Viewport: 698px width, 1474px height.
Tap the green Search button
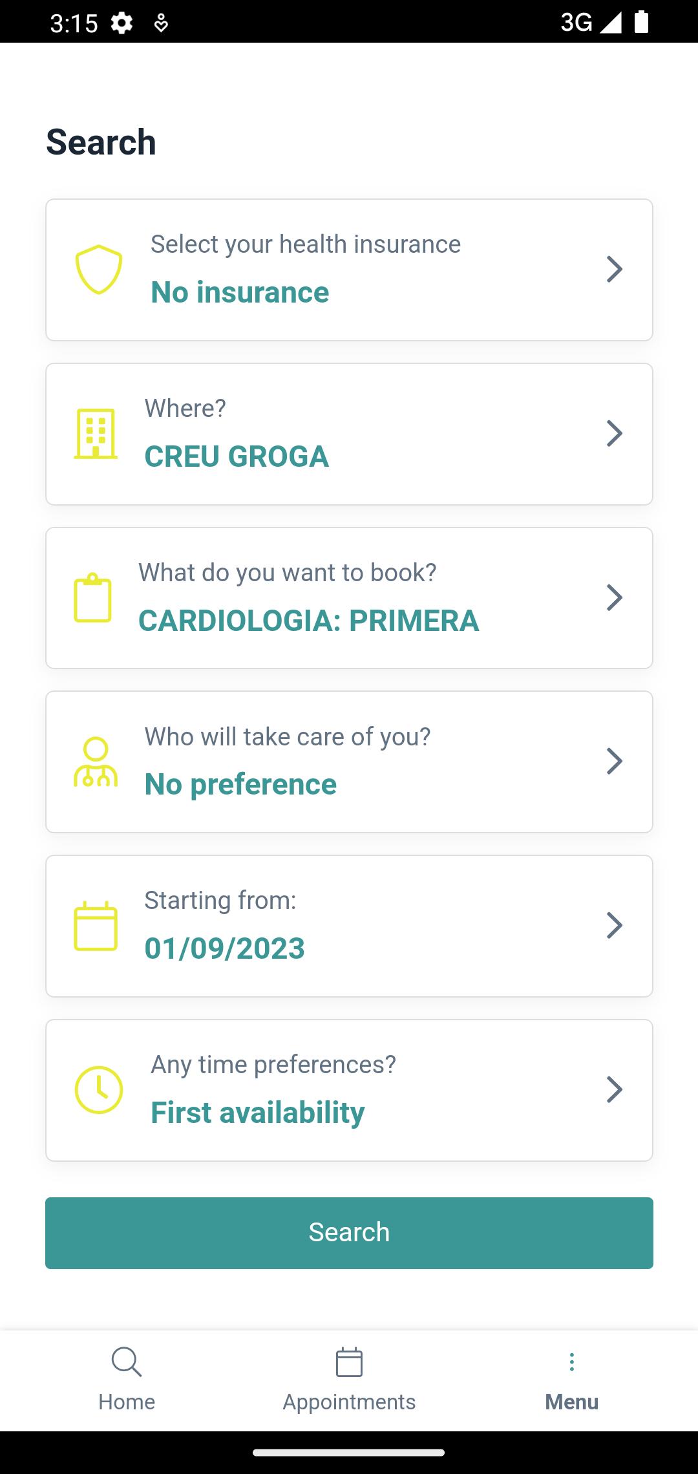349,1233
